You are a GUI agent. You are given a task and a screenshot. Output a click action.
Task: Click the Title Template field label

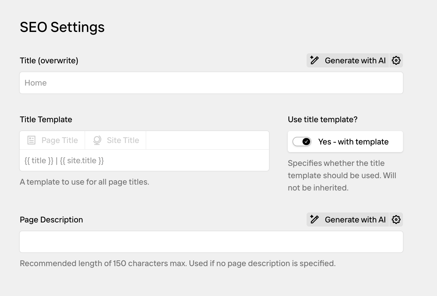click(x=46, y=120)
